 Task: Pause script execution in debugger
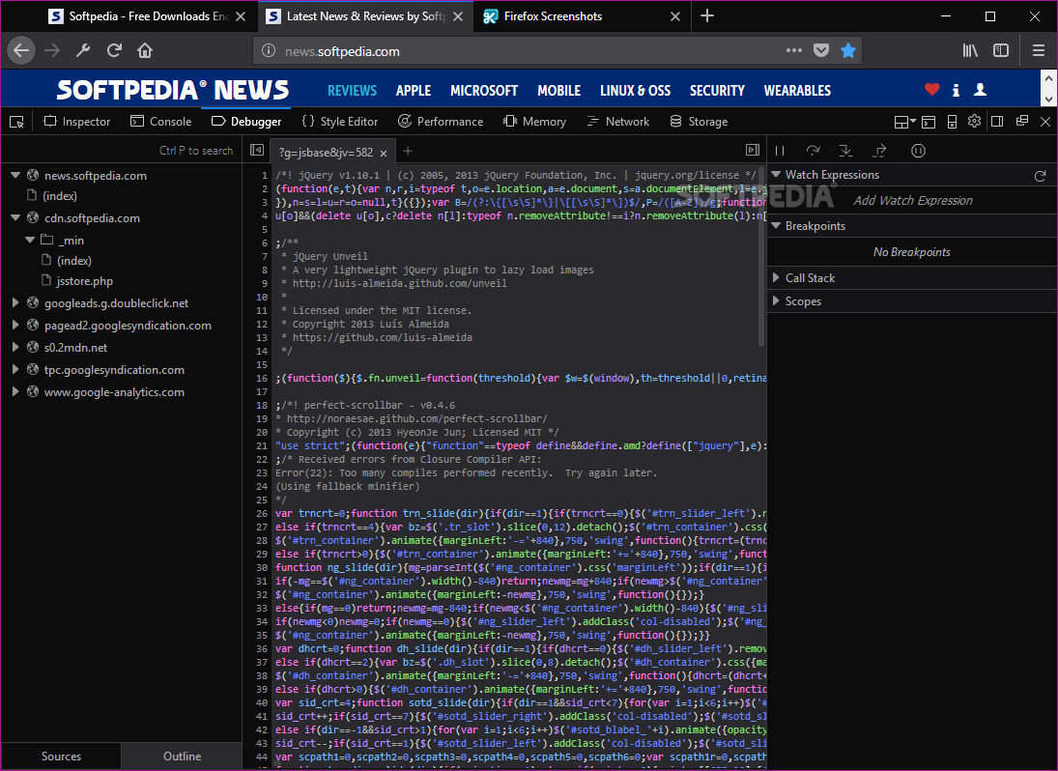(x=780, y=151)
